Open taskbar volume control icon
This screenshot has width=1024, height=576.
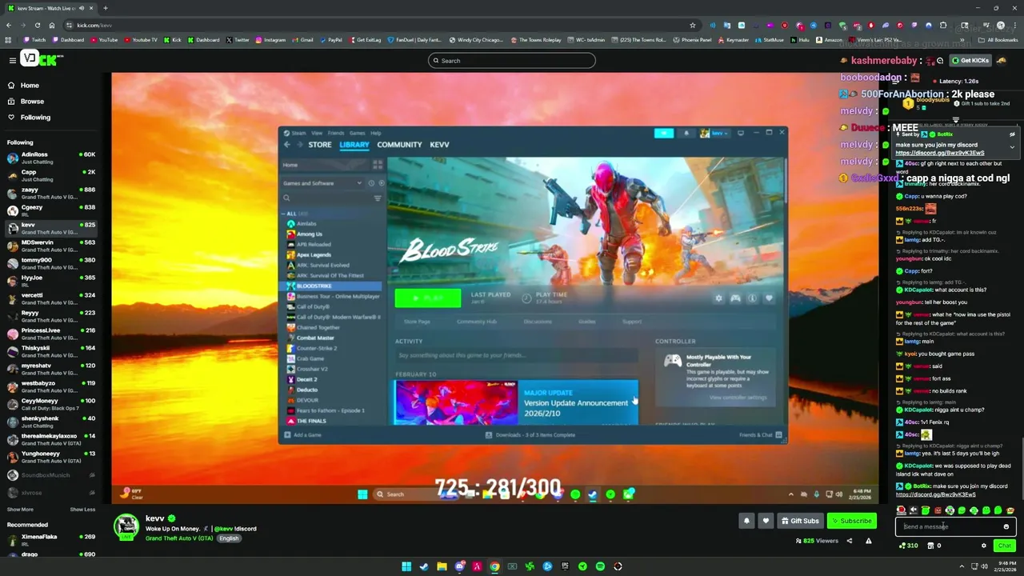[x=984, y=566]
